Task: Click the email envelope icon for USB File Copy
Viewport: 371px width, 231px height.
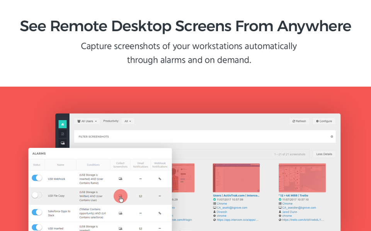Action: (141, 196)
